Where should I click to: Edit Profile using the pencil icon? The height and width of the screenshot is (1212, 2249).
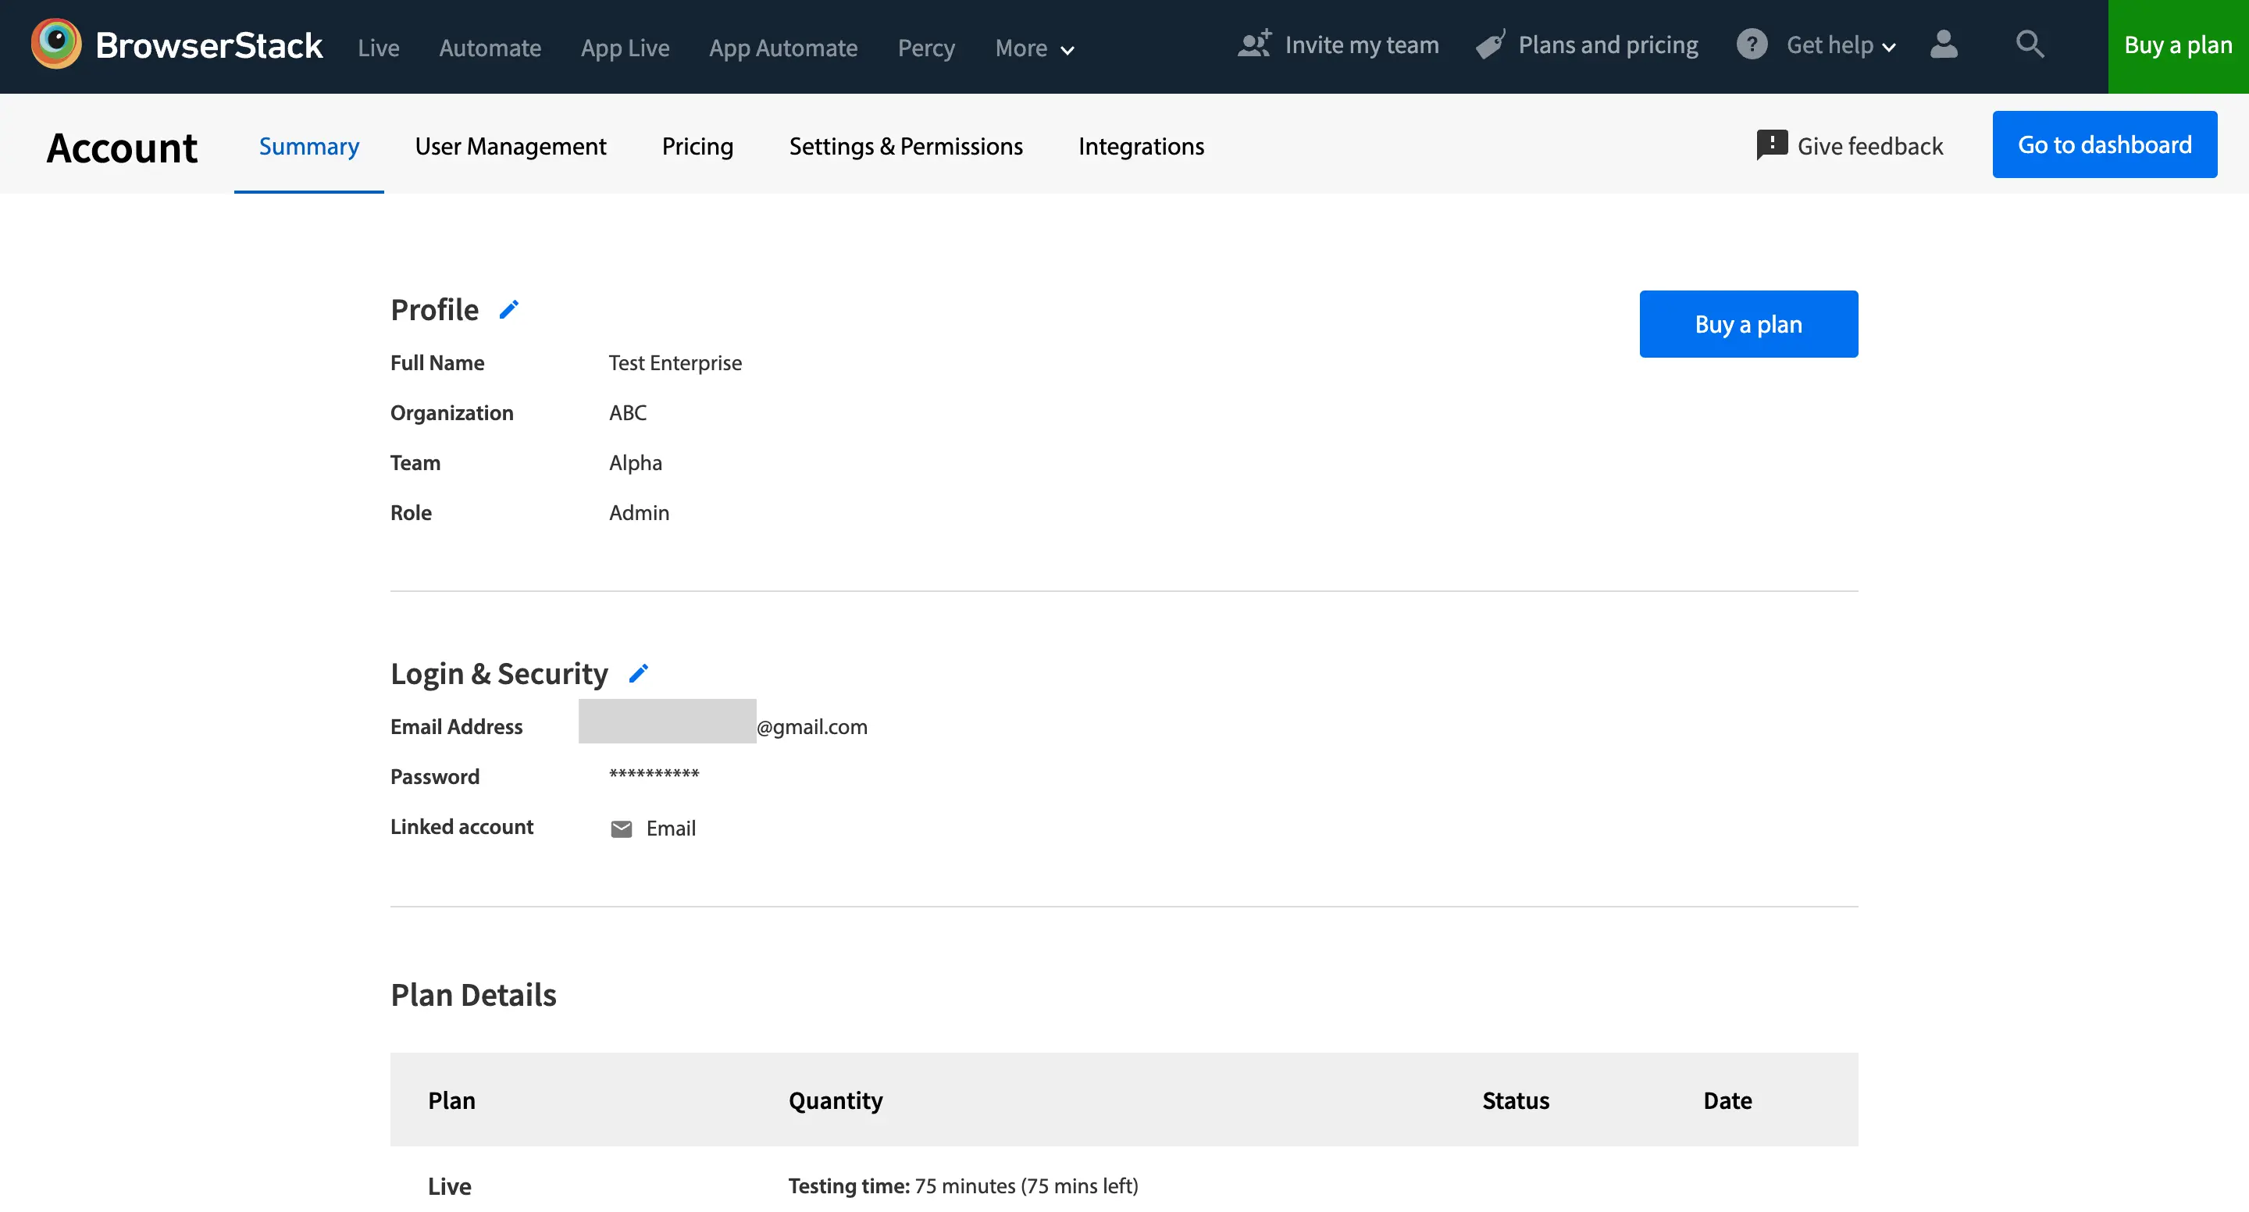(x=509, y=310)
